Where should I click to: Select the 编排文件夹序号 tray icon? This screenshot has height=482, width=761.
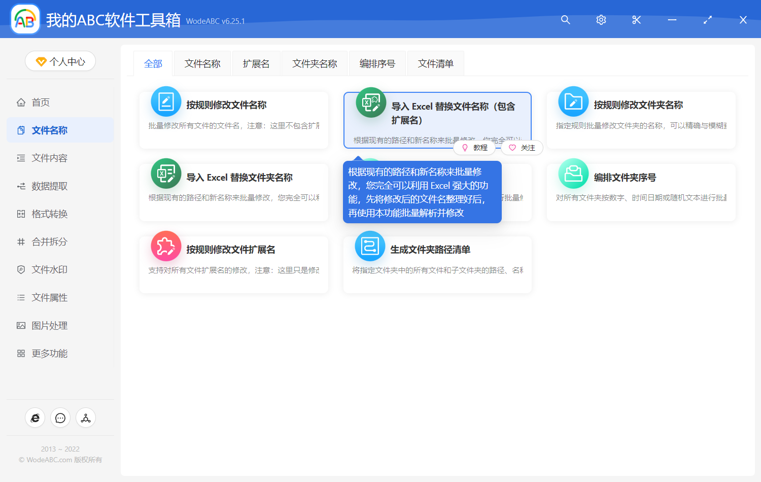(573, 174)
